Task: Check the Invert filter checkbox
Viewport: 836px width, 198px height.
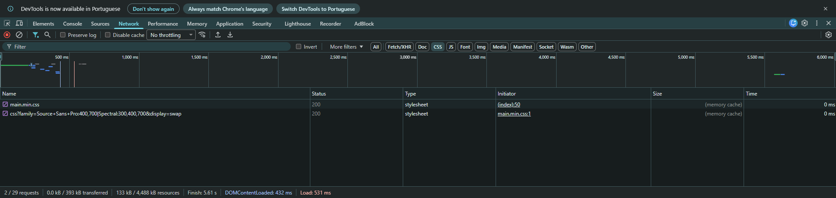Action: pyautogui.click(x=299, y=46)
